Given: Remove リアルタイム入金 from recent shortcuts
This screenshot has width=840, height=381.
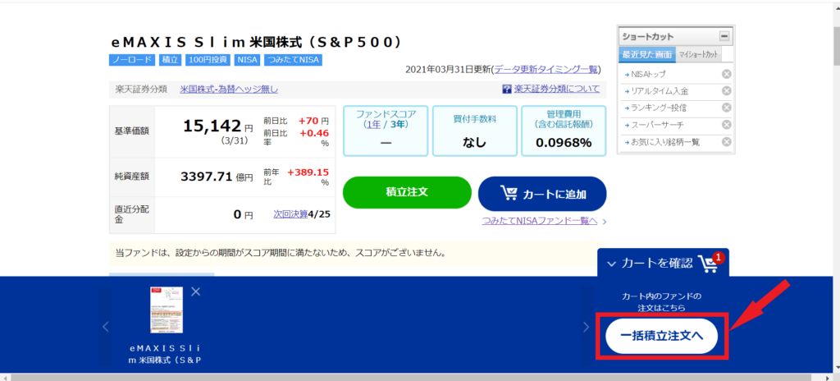Looking at the screenshot, I should pyautogui.click(x=727, y=90).
